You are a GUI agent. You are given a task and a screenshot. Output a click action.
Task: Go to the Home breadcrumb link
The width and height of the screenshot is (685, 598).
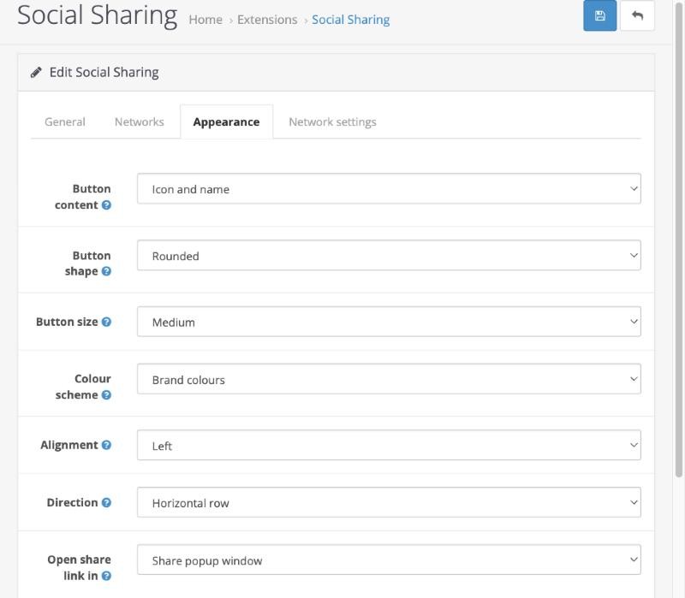(205, 20)
